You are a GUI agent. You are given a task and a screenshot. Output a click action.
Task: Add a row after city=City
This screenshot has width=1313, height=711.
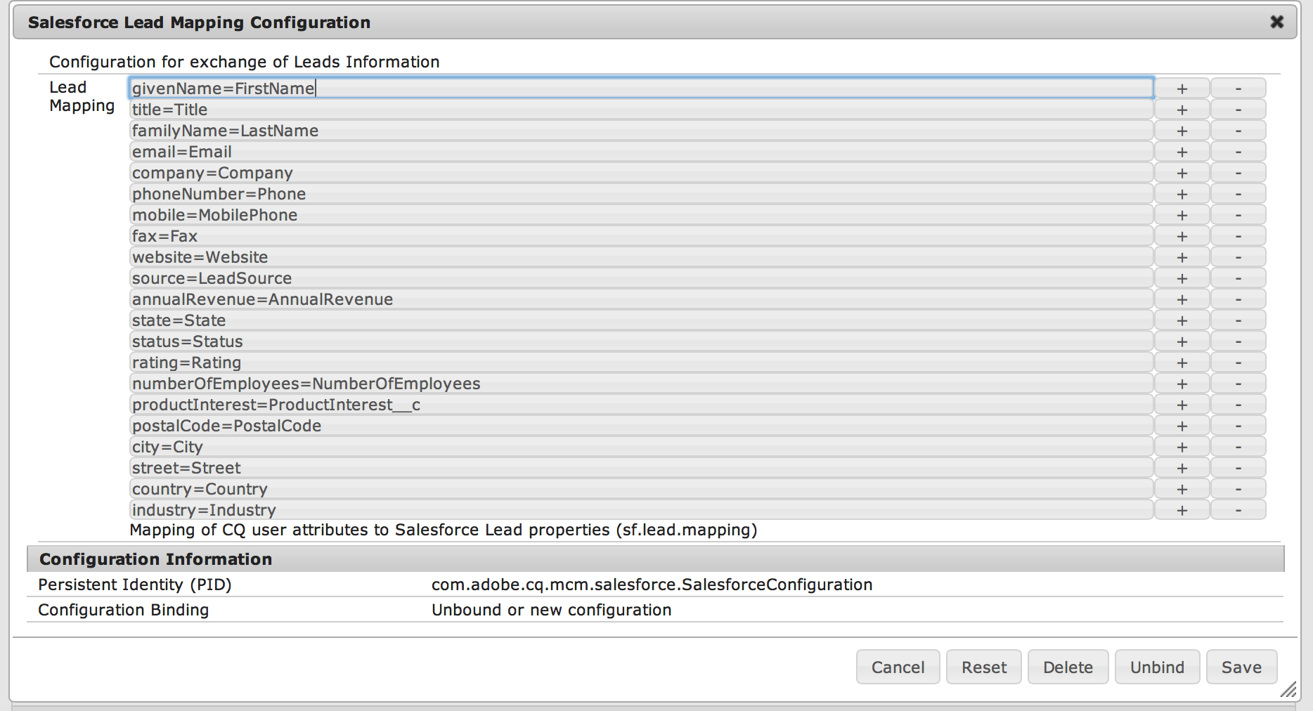pyautogui.click(x=1182, y=447)
